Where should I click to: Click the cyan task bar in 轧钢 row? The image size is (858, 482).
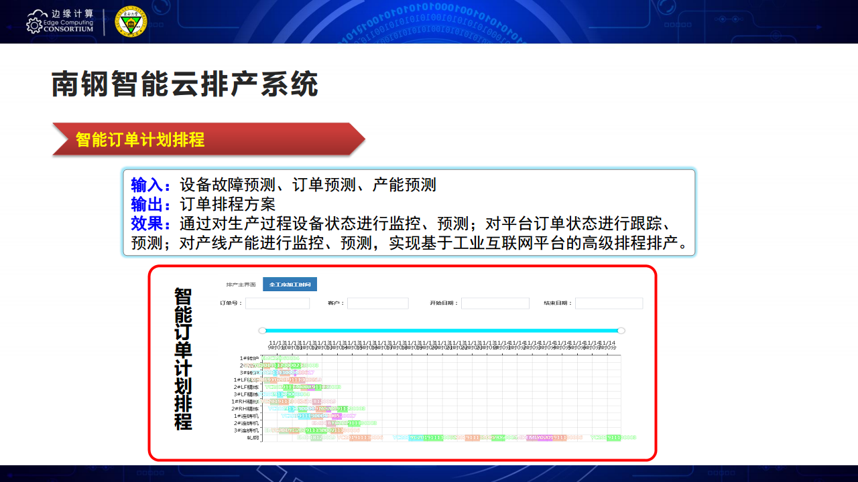[x=416, y=438]
